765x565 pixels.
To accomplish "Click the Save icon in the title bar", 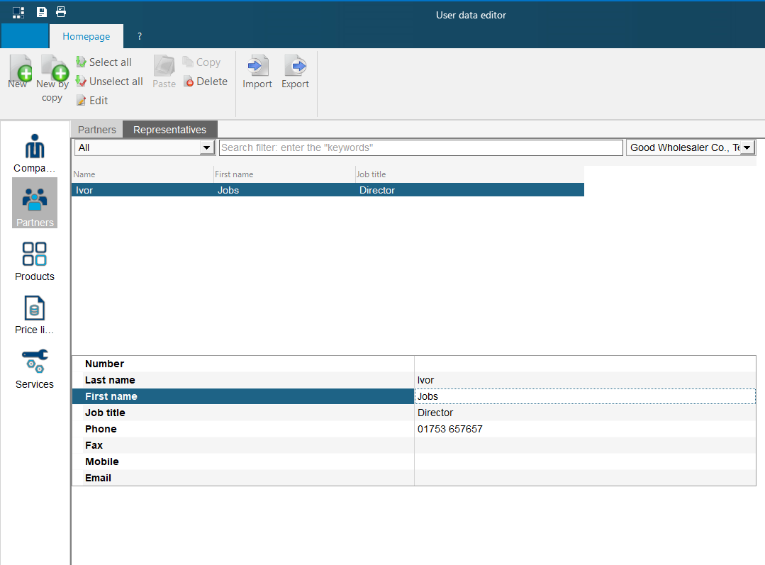I will coord(41,11).
